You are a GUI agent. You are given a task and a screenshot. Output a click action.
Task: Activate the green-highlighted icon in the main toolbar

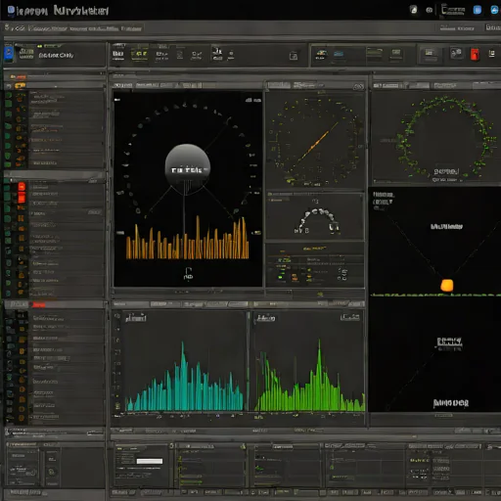pos(139,55)
